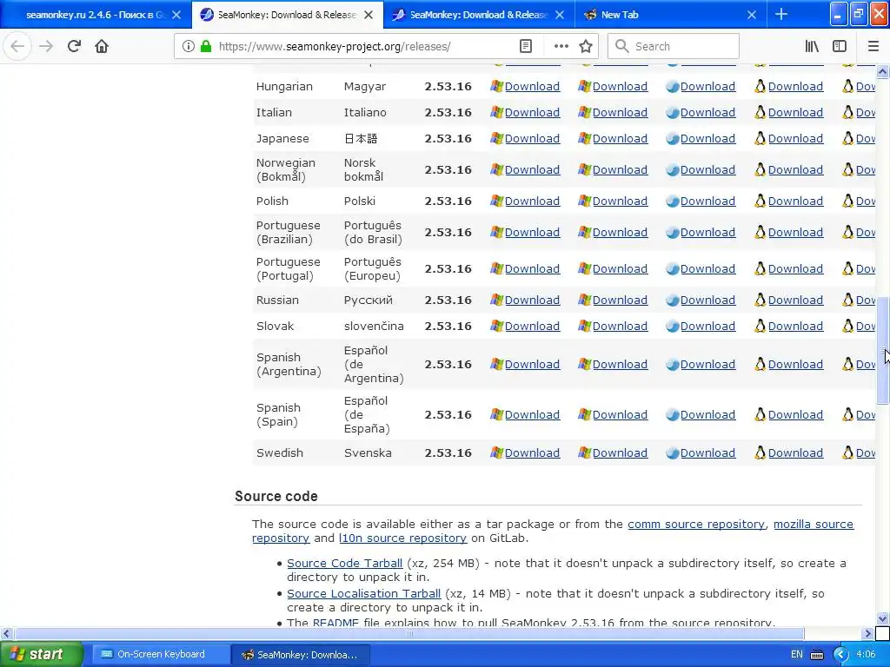The height and width of the screenshot is (667, 890).
Task: Switch to the seamonkey.ru 2.4.6 search tab
Action: point(95,15)
